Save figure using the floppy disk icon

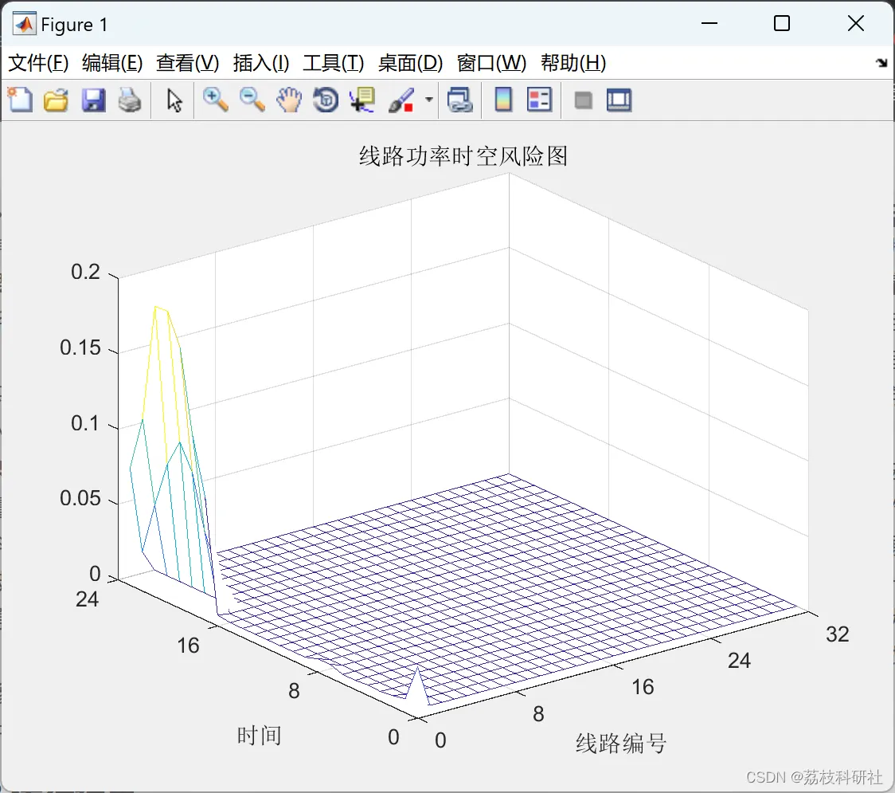pyautogui.click(x=93, y=100)
